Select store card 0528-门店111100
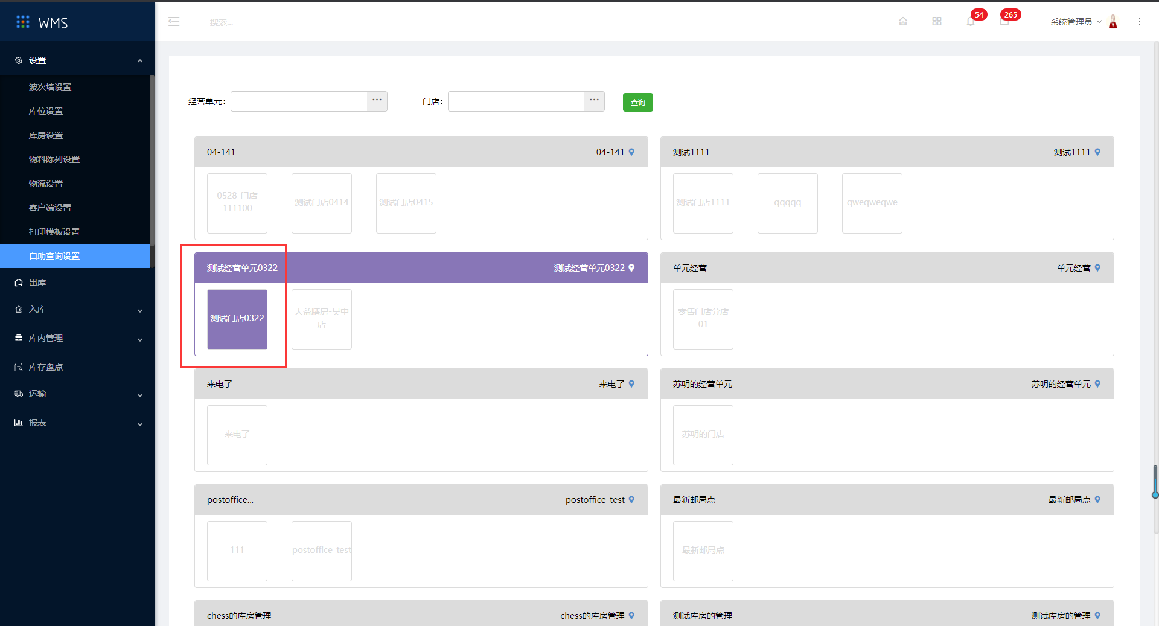 237,203
